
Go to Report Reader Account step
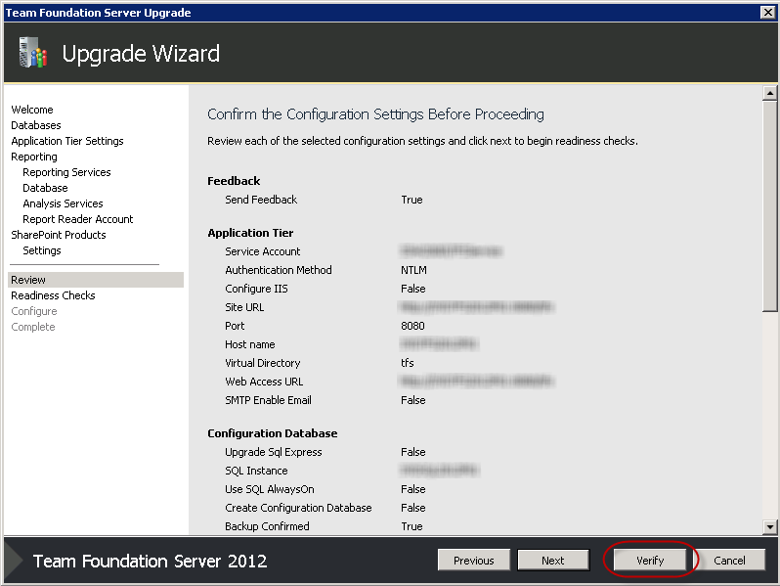tap(77, 219)
